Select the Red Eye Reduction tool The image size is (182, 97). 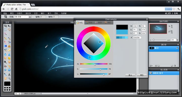tap(5, 66)
